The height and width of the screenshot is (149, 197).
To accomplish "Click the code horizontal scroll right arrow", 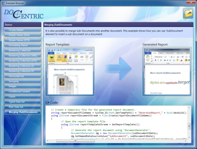I will 186,141.
